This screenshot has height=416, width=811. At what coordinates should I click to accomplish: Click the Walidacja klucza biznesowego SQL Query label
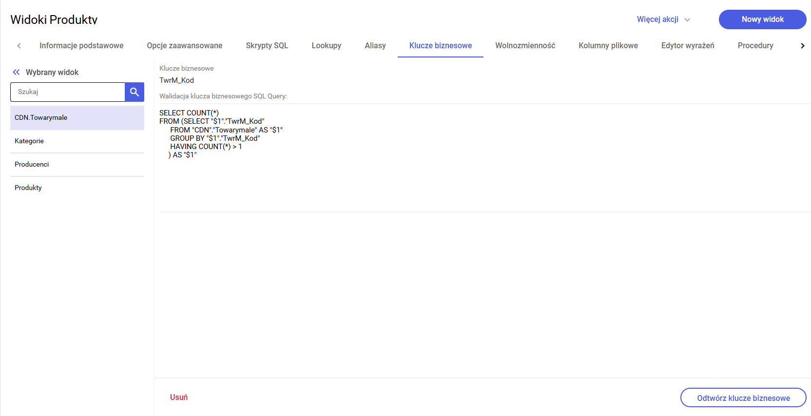point(223,96)
